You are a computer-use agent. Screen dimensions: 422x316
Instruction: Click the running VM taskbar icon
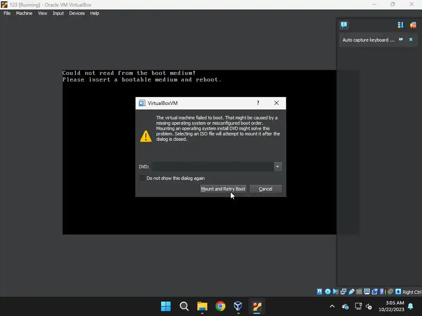(x=257, y=306)
